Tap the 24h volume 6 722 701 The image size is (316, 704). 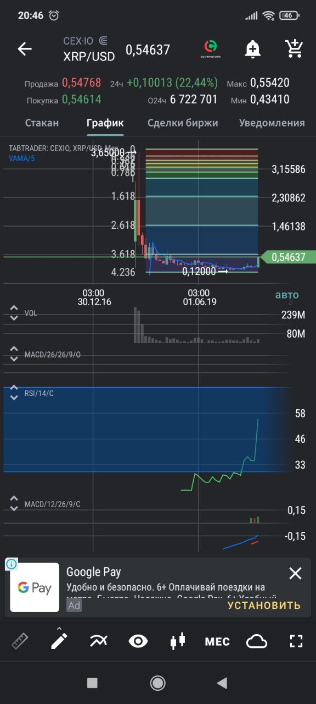point(194,100)
